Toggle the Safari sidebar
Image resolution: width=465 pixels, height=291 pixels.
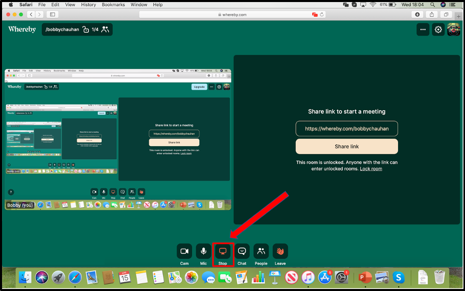(53, 14)
